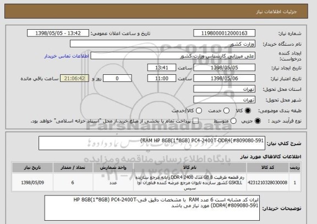Click the remaining days field showing 0
The width and height of the screenshot is (317, 224).
(x=117, y=78)
